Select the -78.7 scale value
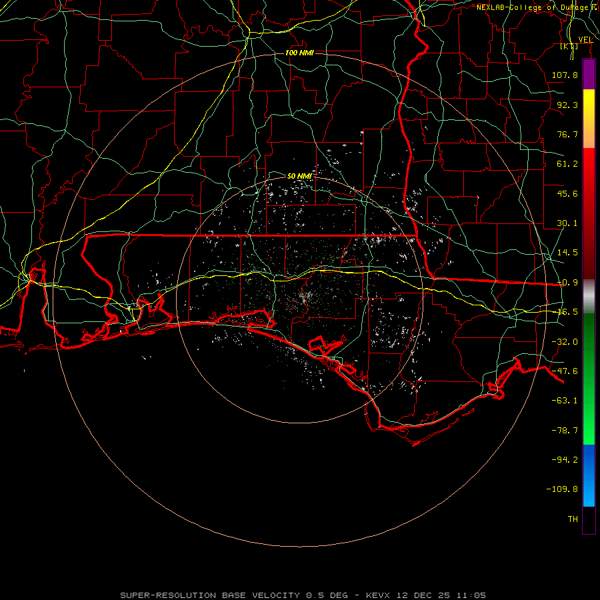 pos(565,431)
